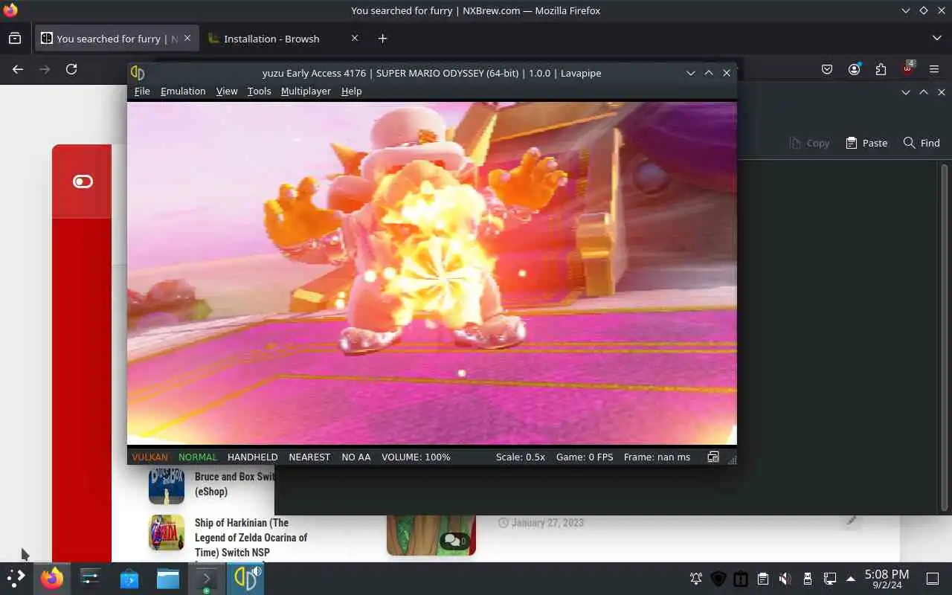
Task: Toggle the NORMAL GPU accuracy status button
Action: coord(198,457)
